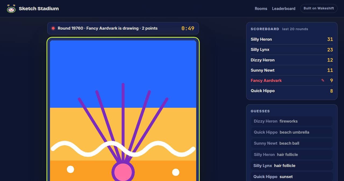Viewport: 344px width, 181px height.
Task: Click the pencil icon beside Fancy Aardvark
Action: tap(323, 81)
